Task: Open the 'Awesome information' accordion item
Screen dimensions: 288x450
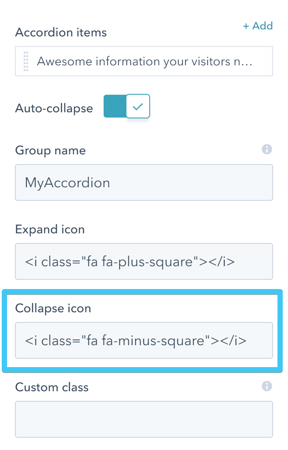Action: (x=144, y=61)
